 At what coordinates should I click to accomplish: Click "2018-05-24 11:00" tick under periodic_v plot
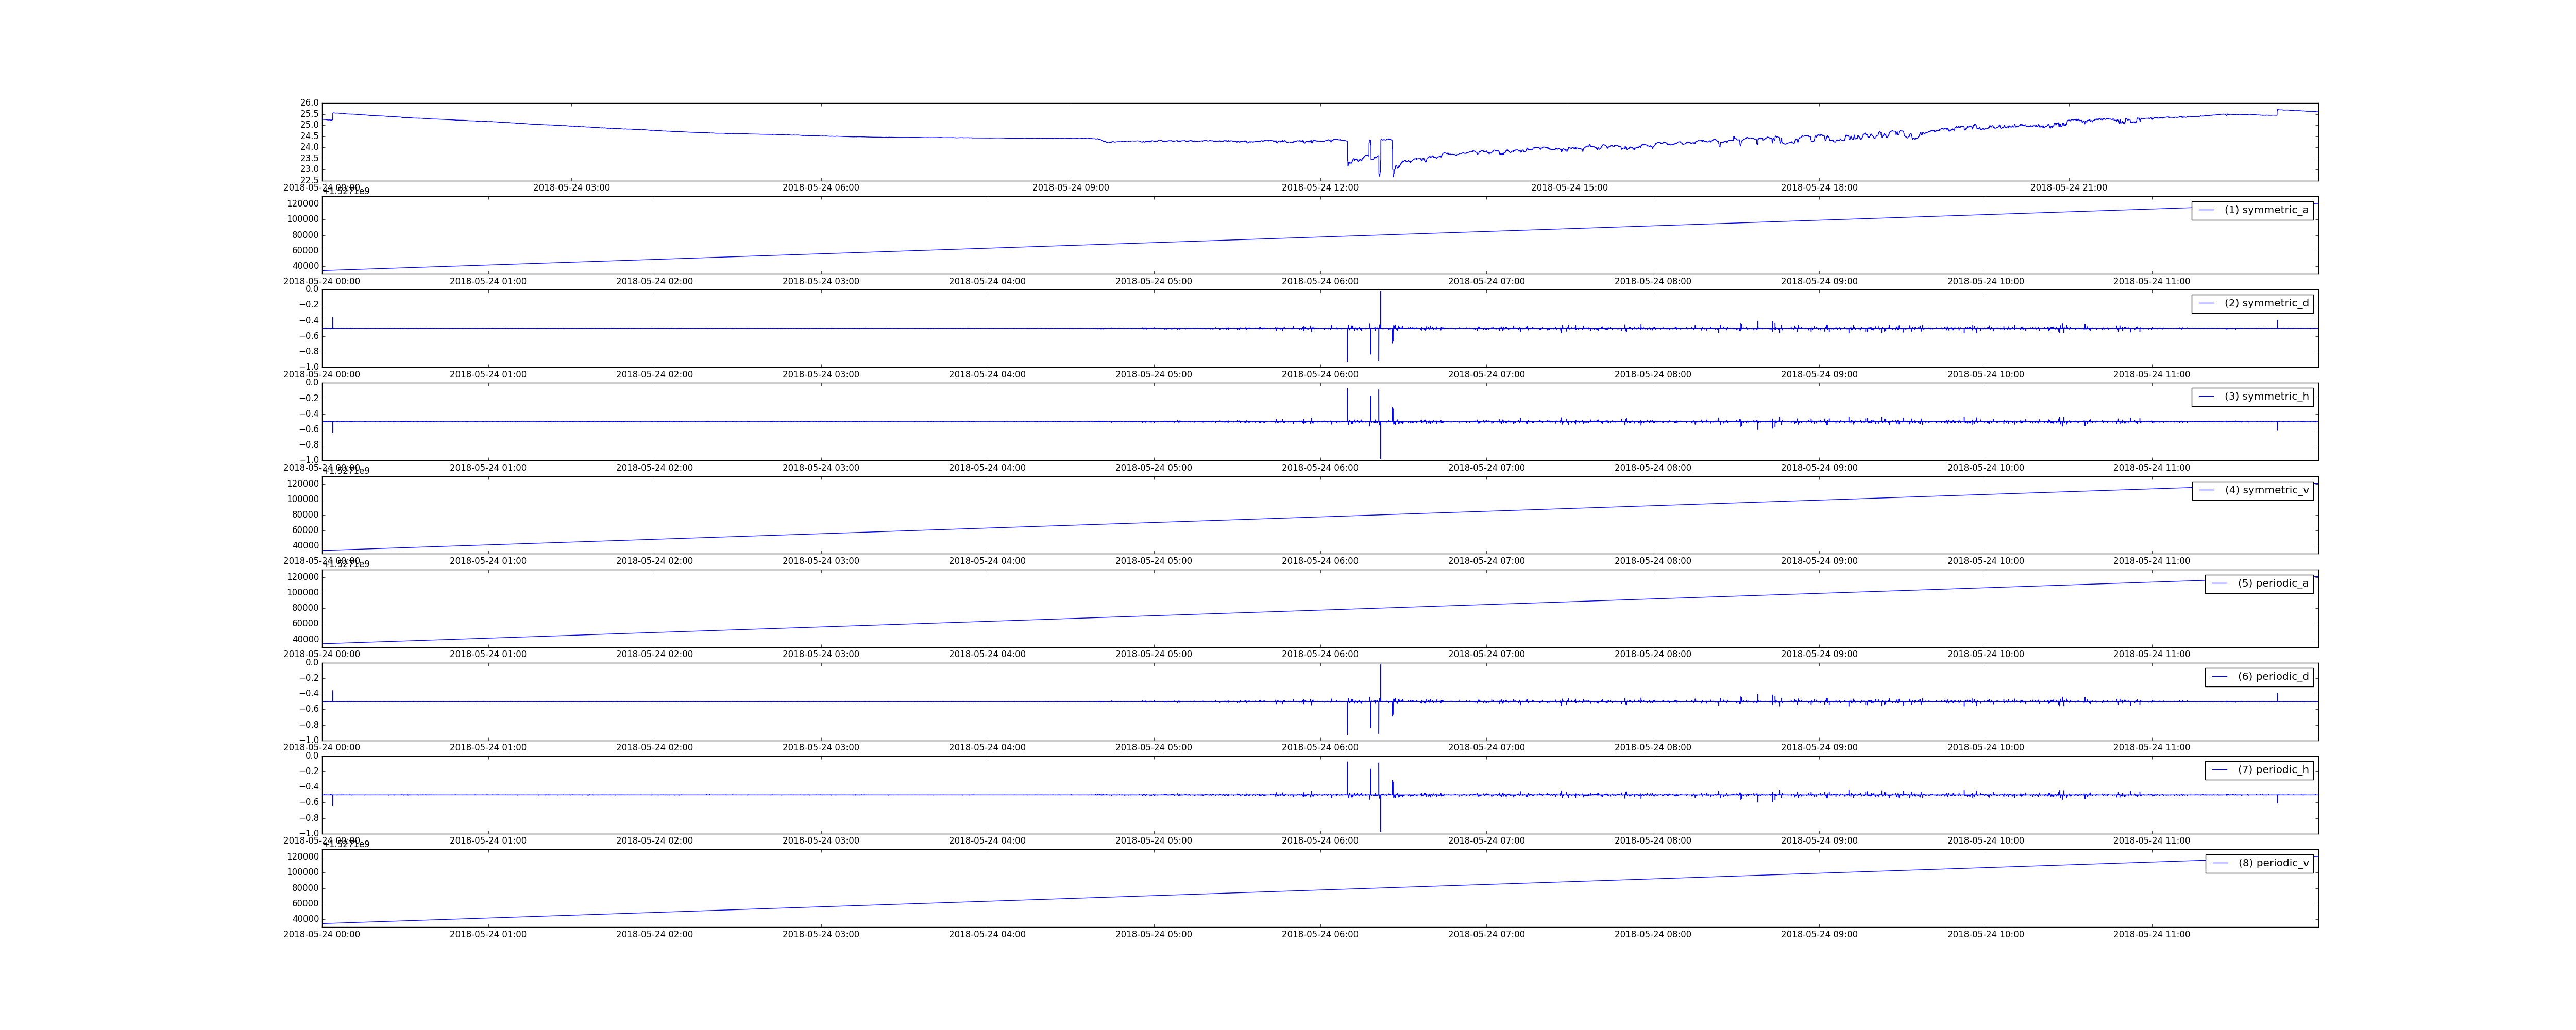point(2151,935)
